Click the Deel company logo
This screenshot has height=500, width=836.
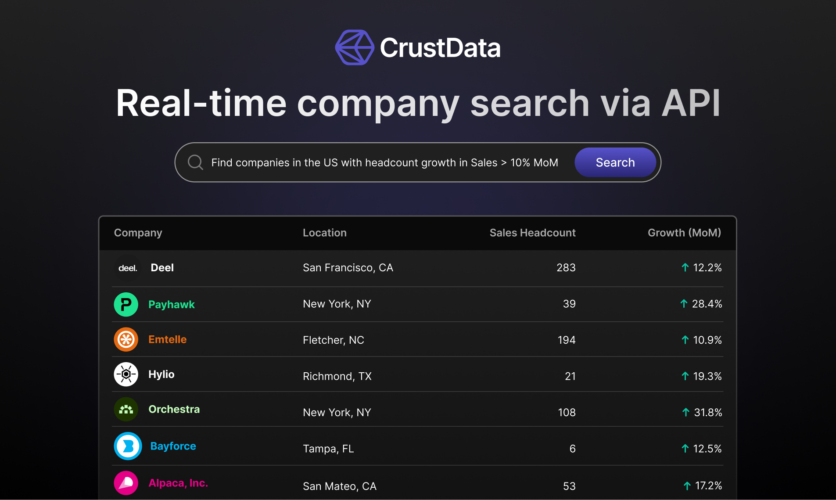click(x=127, y=268)
